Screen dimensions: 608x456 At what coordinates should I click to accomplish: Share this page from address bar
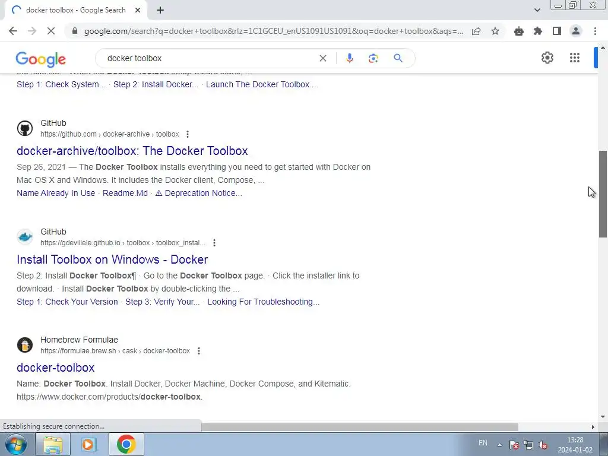476,31
